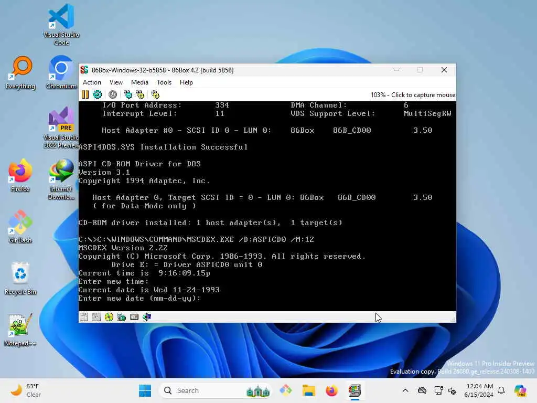Close the 86Box window
Screen dimensions: 537x403
click(x=444, y=70)
